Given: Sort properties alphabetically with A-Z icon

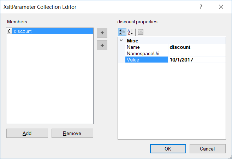Looking at the screenshot, I should 130,32.
